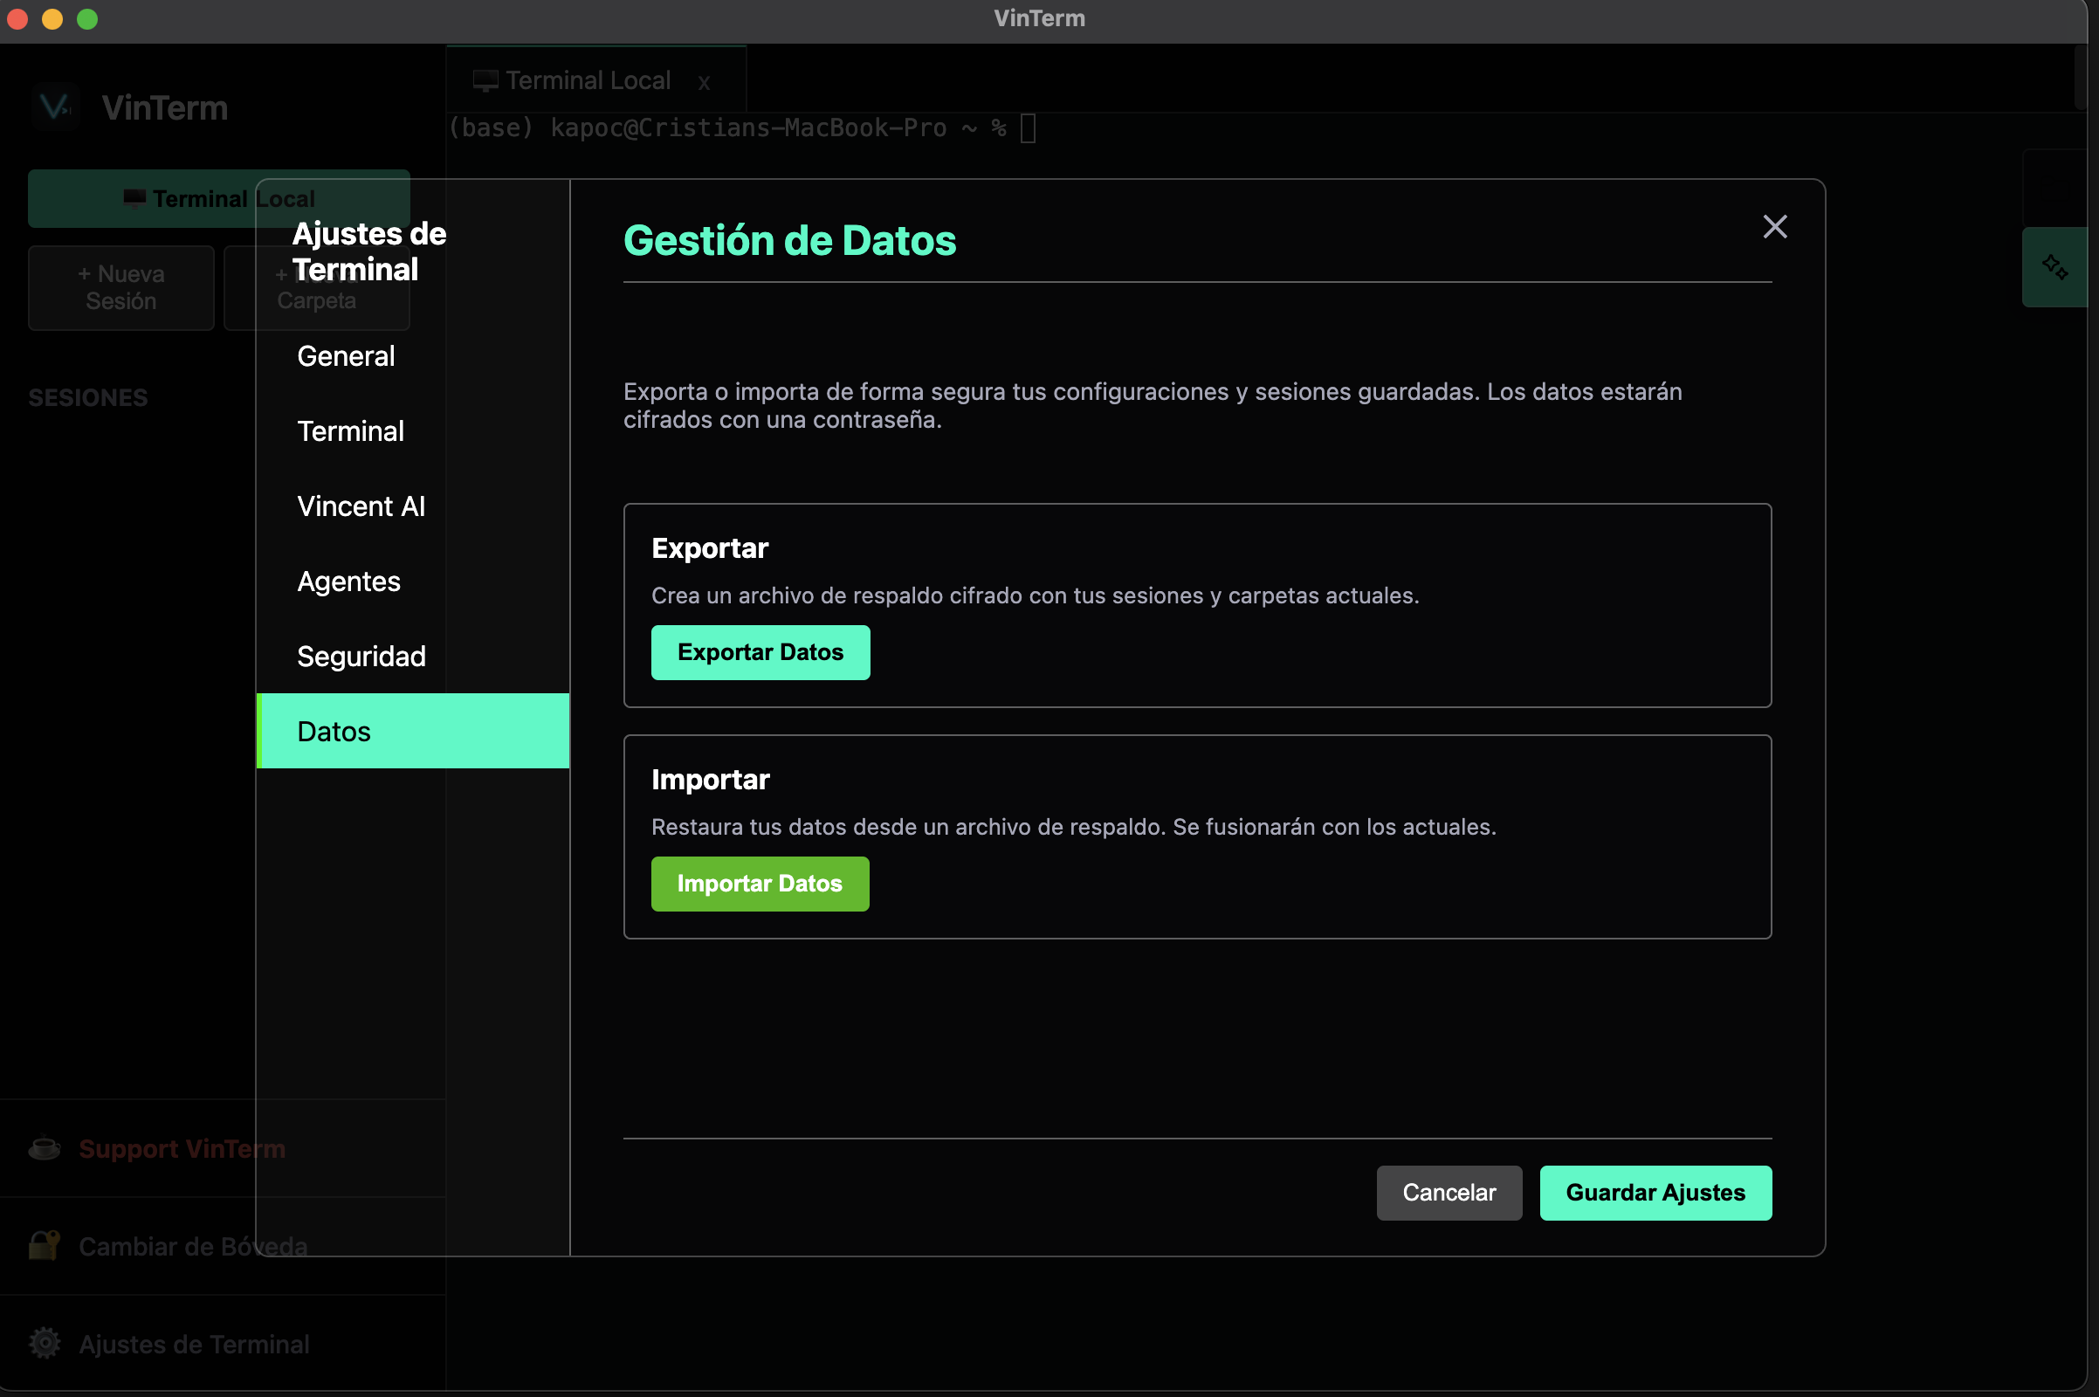Click the Ajustes de Terminal dialog title
The width and height of the screenshot is (2099, 1397).
(x=368, y=251)
